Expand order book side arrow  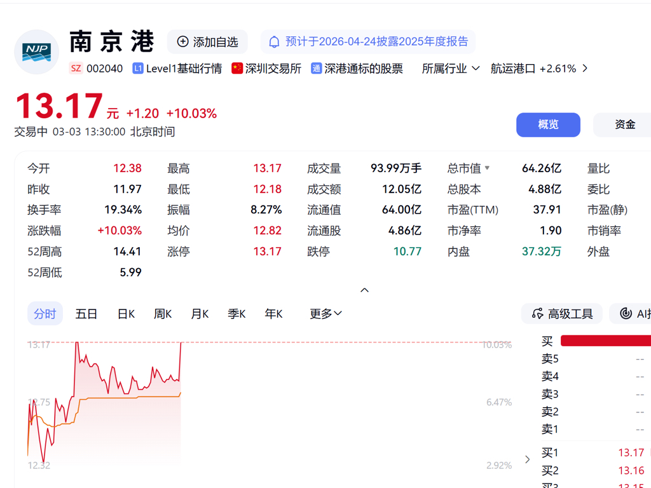[527, 459]
